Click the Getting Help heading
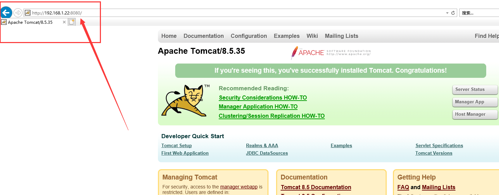Screen dimensions: 499x195 coord(416,177)
